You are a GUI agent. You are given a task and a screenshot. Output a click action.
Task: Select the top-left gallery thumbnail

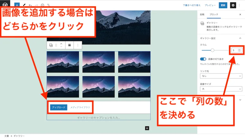tap(63, 62)
